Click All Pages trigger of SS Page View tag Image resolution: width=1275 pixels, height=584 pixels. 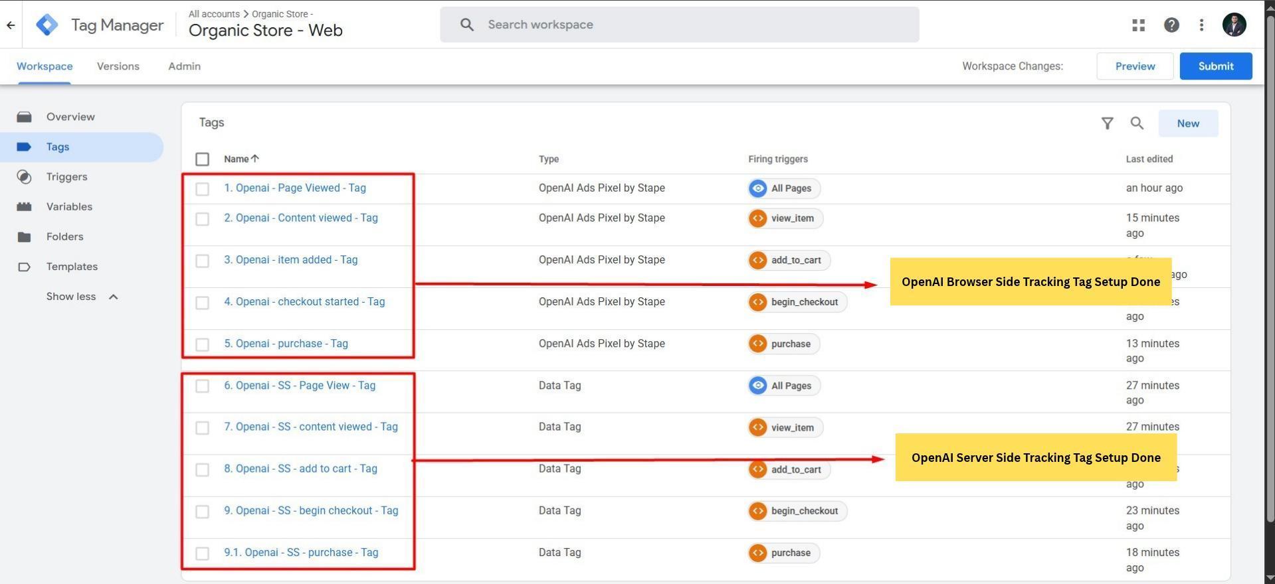click(x=784, y=386)
